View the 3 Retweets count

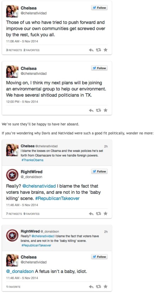pos(14,50)
